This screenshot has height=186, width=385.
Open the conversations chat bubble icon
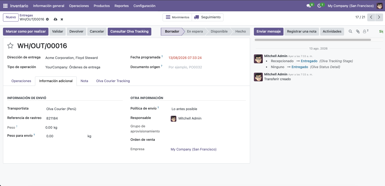point(309,6)
